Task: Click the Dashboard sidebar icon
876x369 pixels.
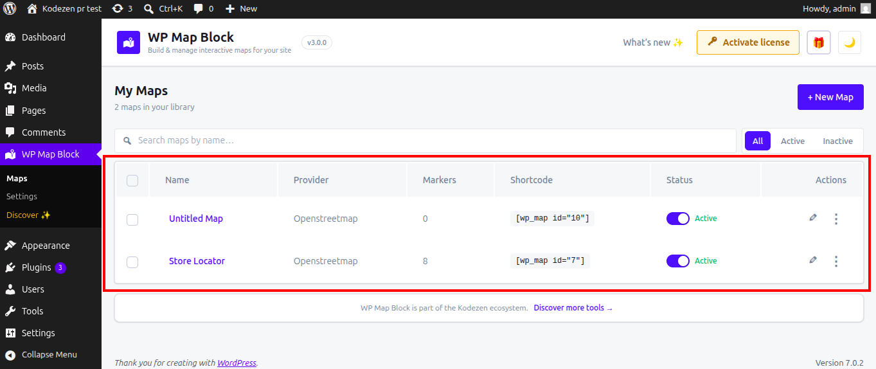Action: click(x=10, y=37)
